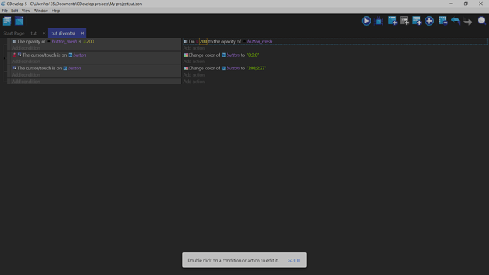489x275 pixels.
Task: Click the opacity condition icon in first event
Action: pyautogui.click(x=14, y=42)
